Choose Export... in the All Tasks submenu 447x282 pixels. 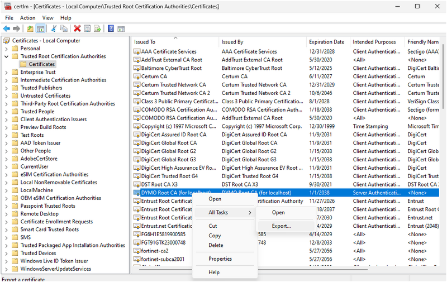(281, 226)
